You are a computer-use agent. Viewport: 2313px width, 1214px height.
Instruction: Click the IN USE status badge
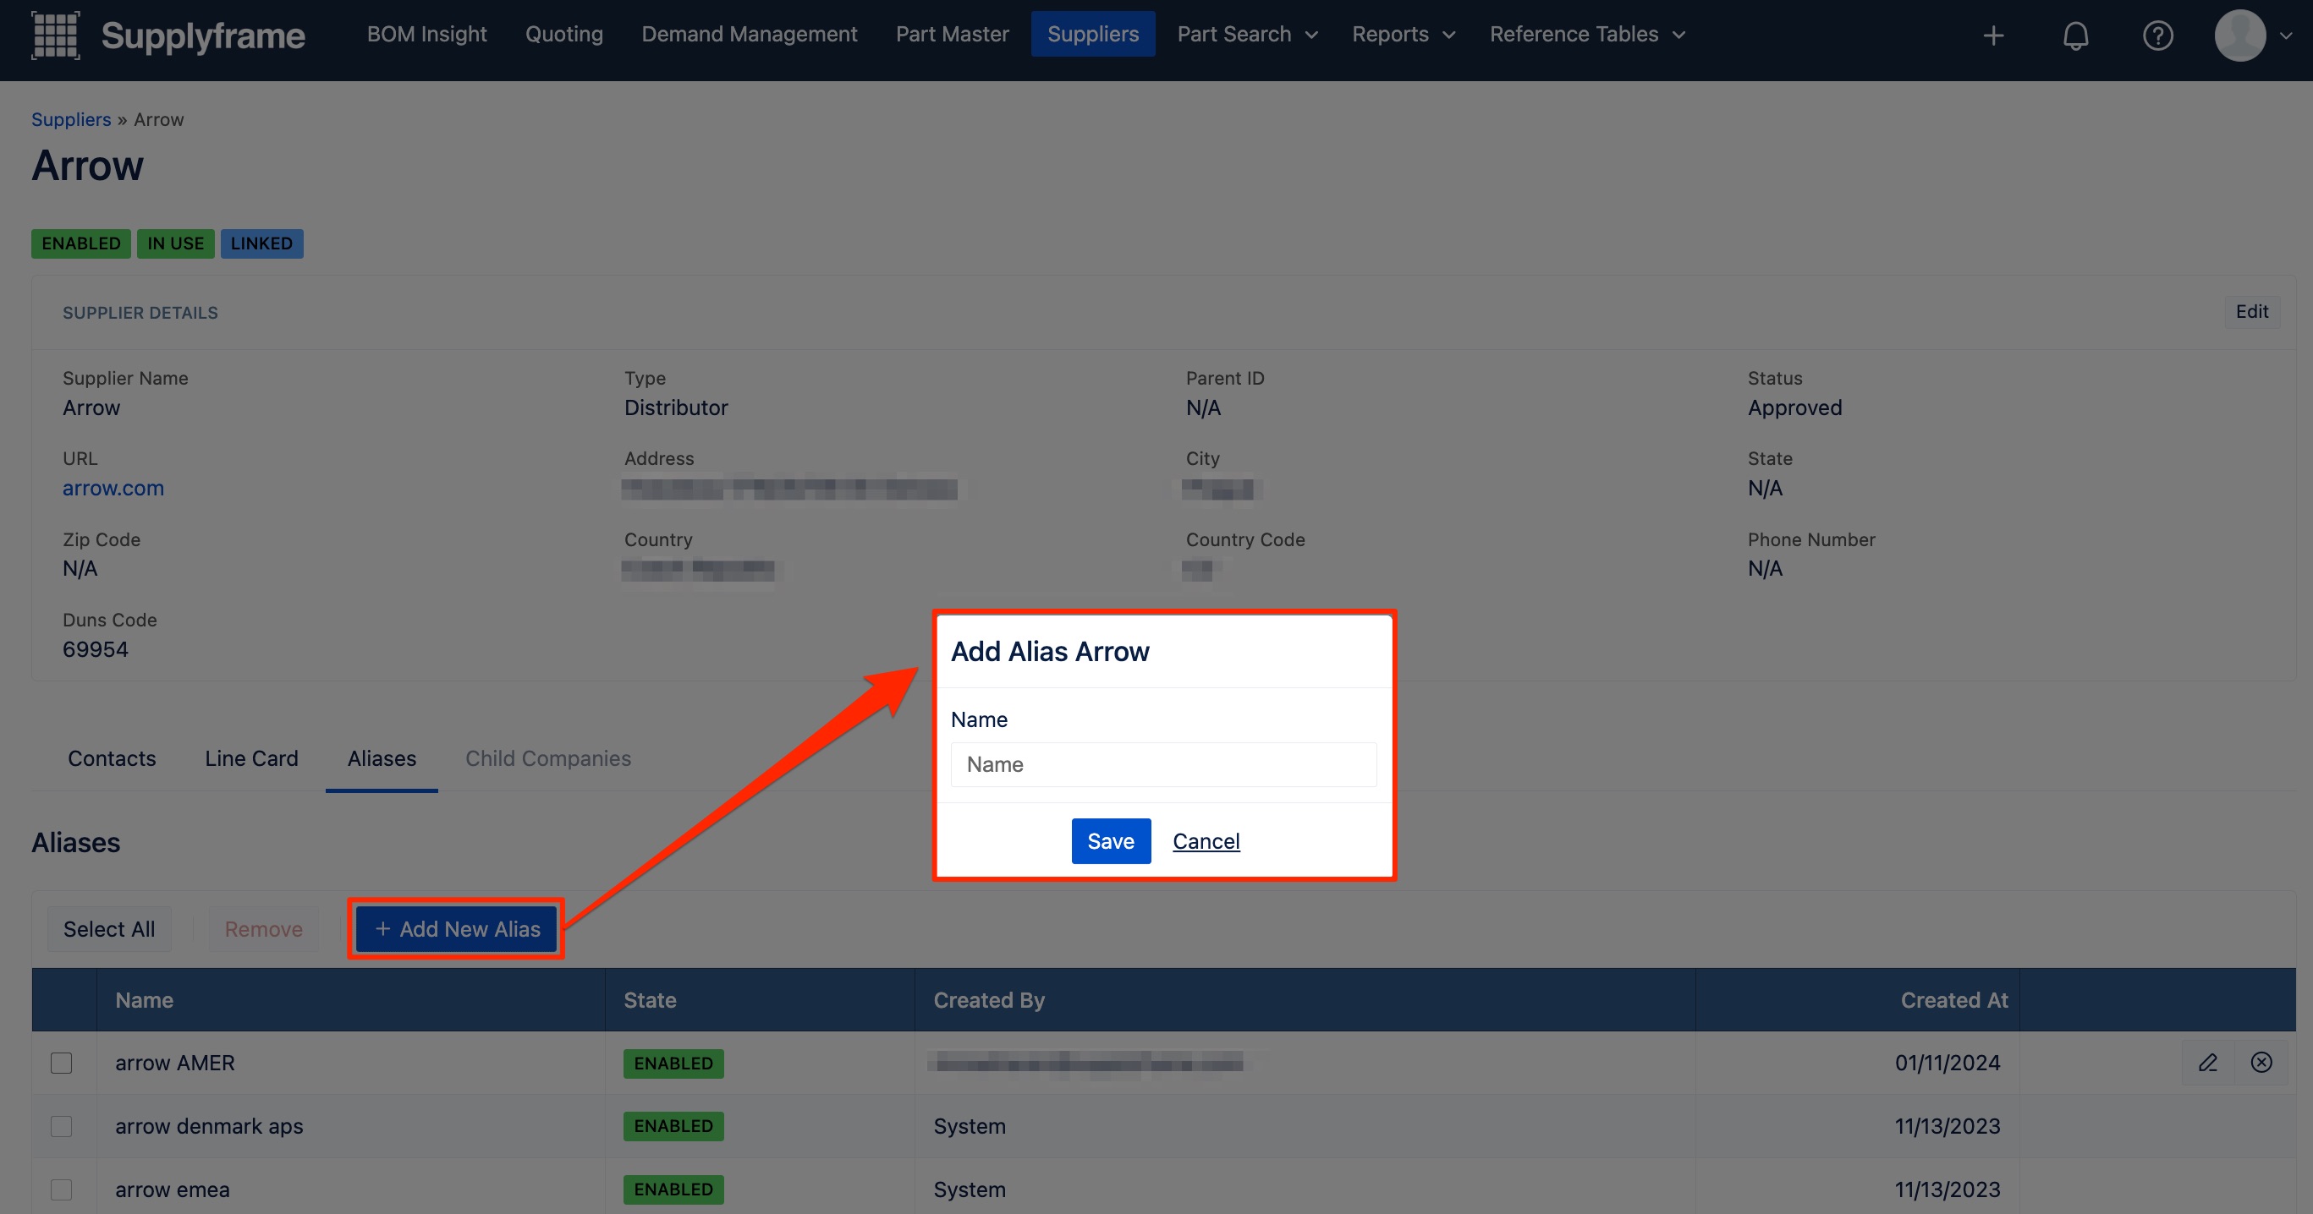(x=175, y=243)
